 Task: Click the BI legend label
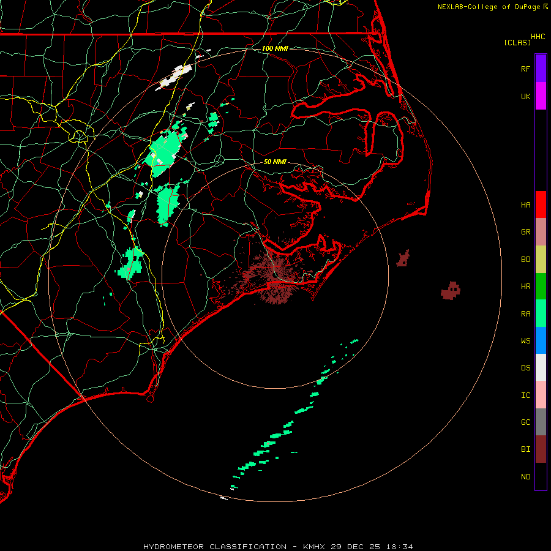pos(526,449)
